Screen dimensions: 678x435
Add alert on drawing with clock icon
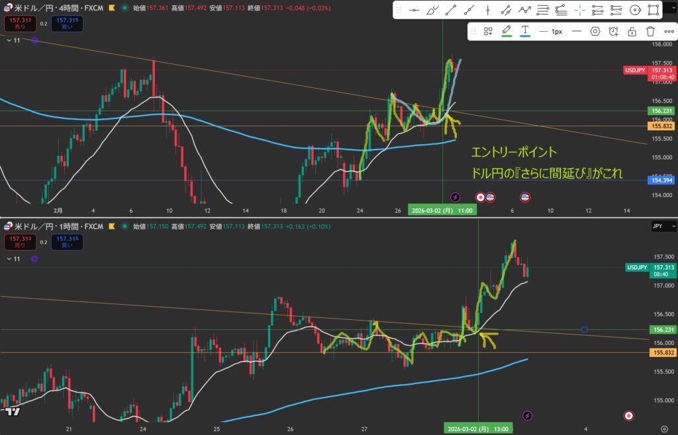coord(614,31)
